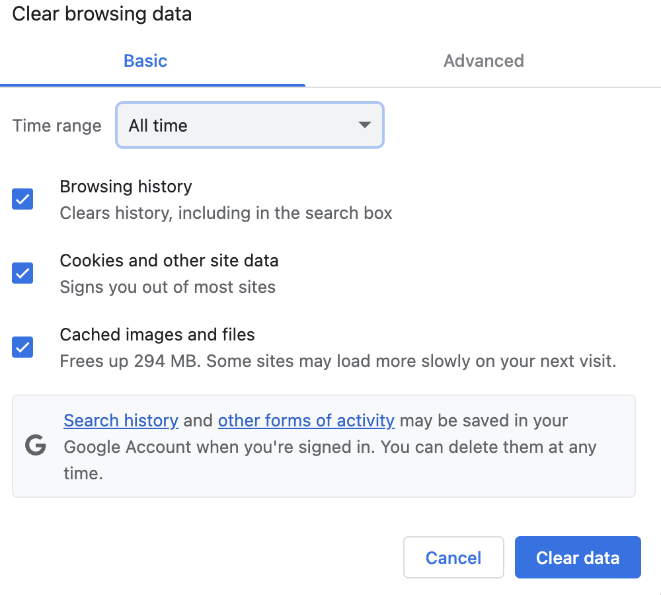661x595 pixels.
Task: Follow the other forms of activity link
Action: coord(306,420)
